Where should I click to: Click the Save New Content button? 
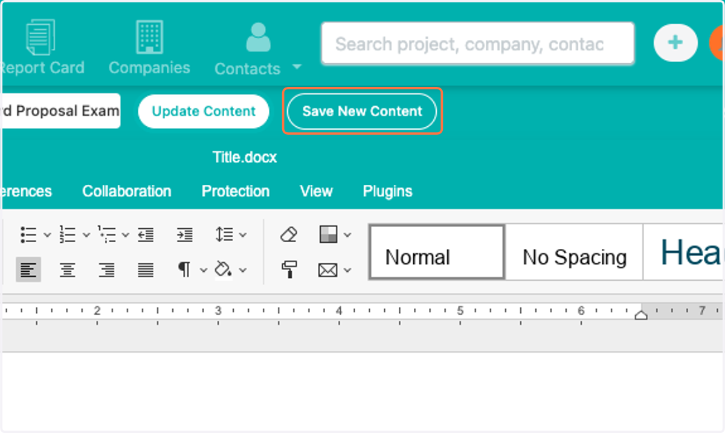pos(362,111)
